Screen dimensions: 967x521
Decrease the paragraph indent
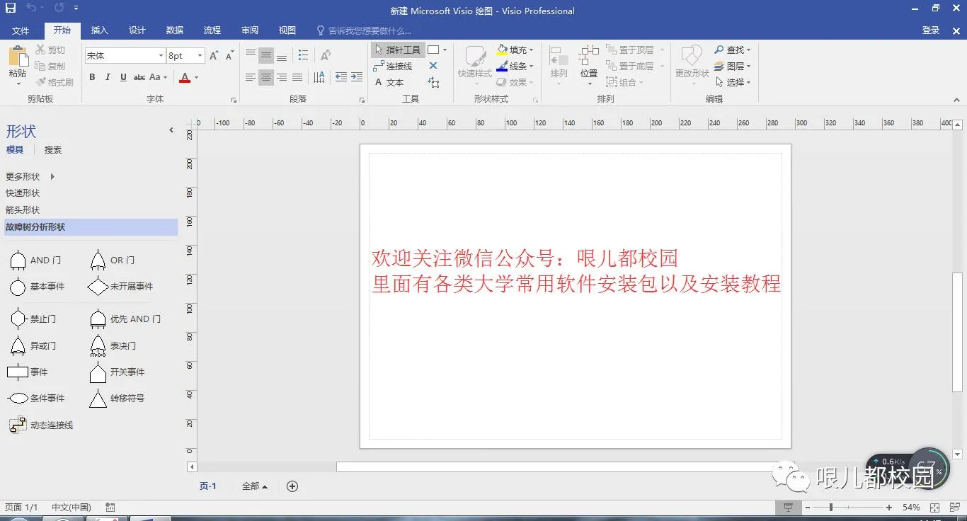341,77
